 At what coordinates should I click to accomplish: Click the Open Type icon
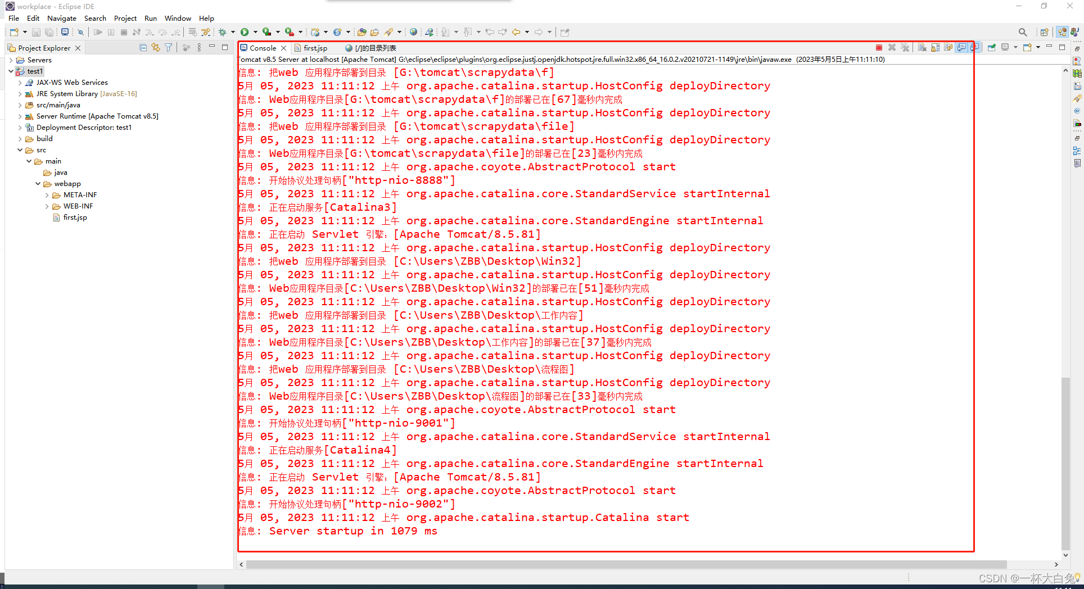coord(362,32)
